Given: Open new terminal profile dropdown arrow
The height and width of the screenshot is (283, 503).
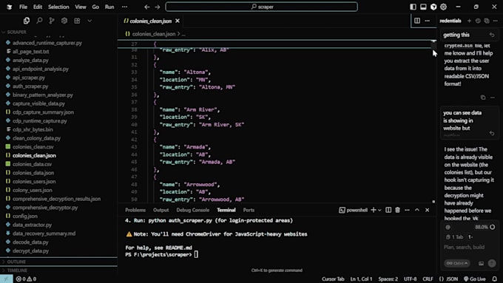Looking at the screenshot, I should 379,210.
